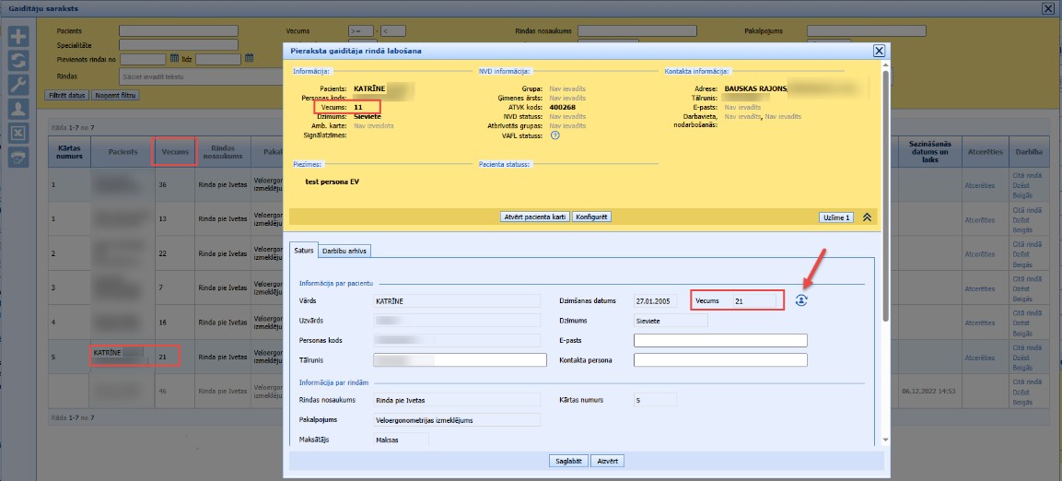The height and width of the screenshot is (481, 1062).
Task: Close the Gaidītāju saraksts window
Action: click(x=1048, y=8)
